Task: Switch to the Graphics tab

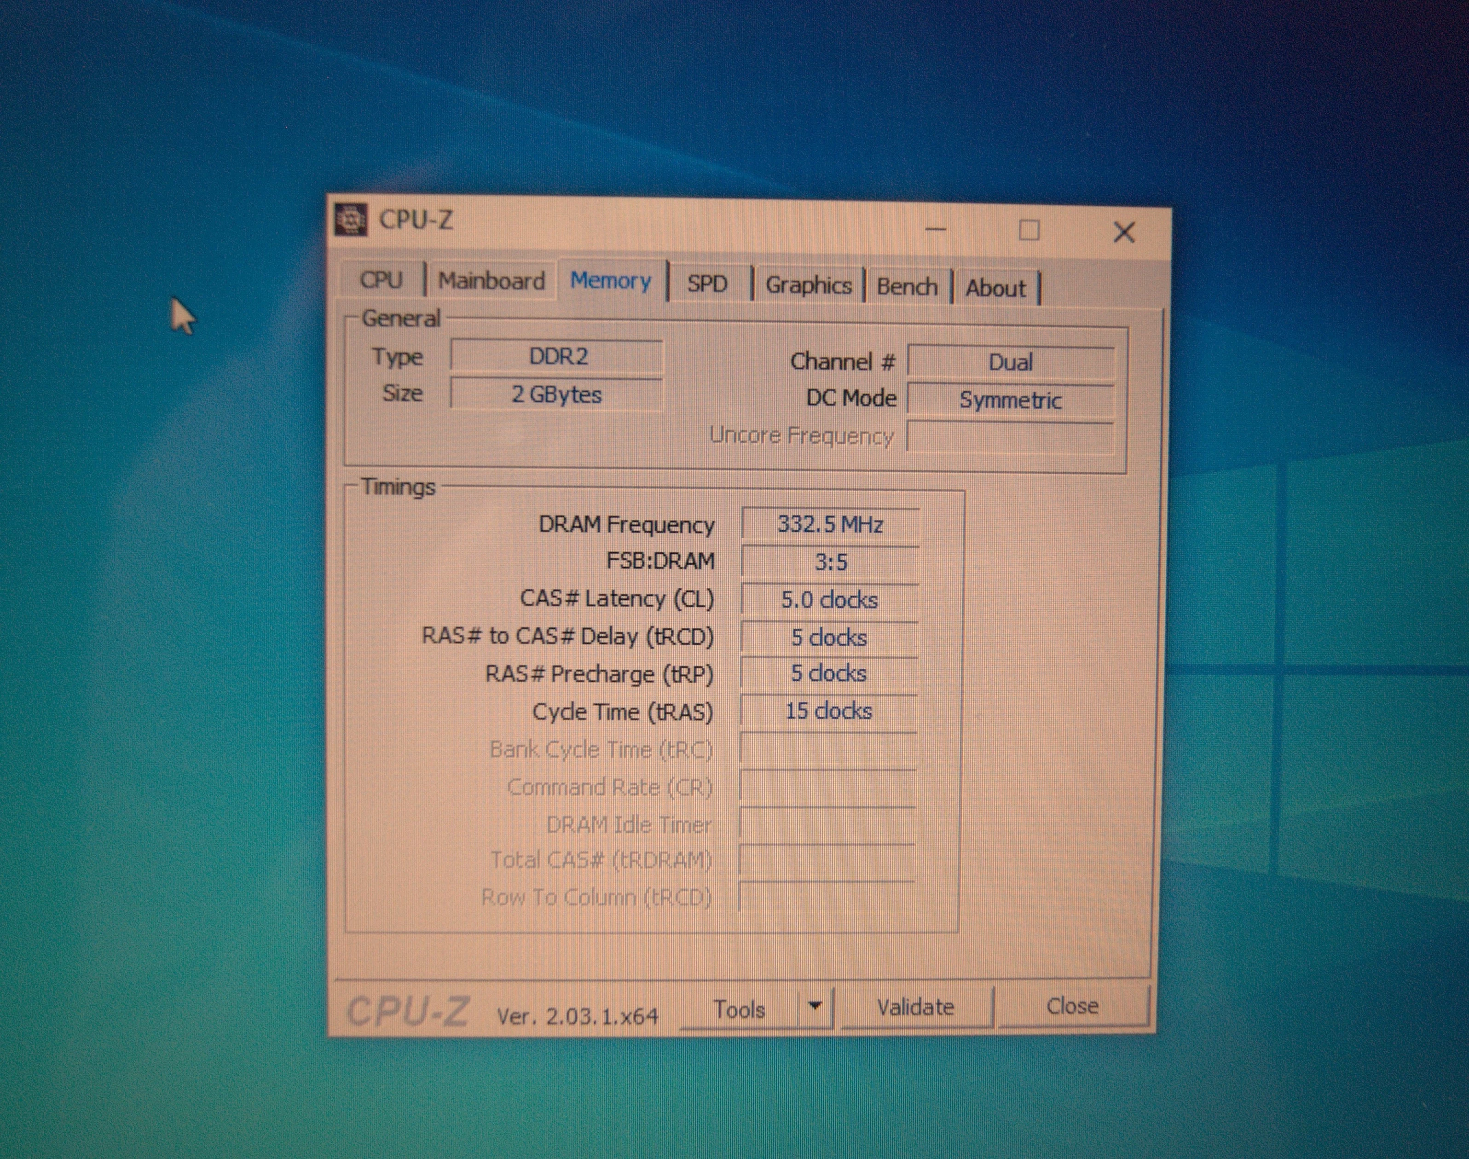Action: coord(808,285)
